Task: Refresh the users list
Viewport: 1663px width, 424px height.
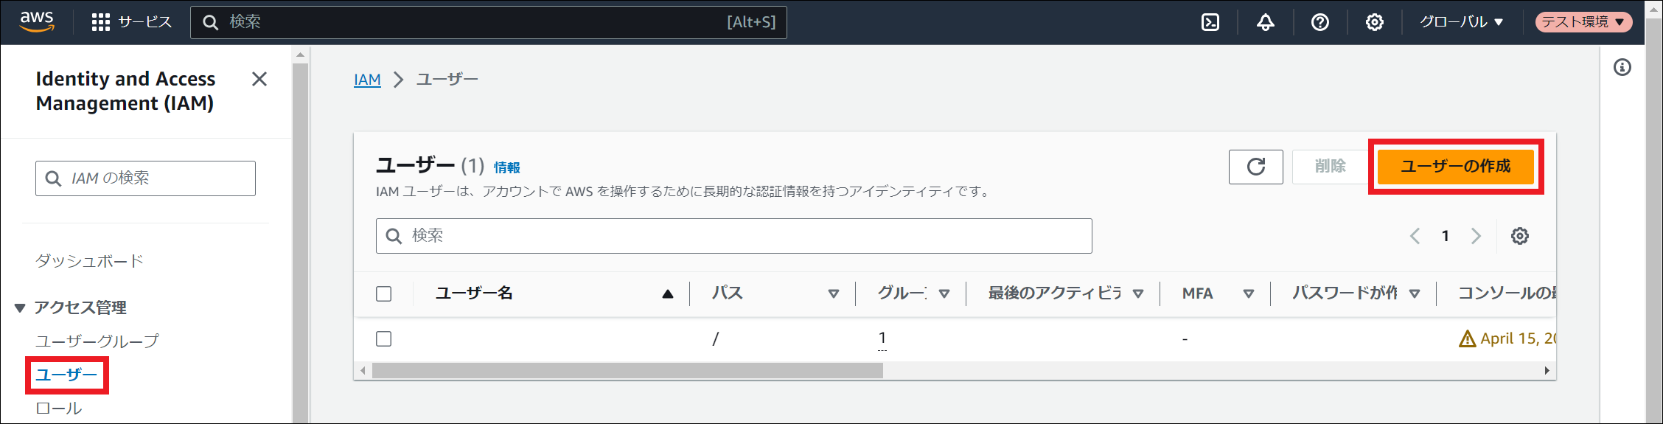Action: pyautogui.click(x=1255, y=167)
